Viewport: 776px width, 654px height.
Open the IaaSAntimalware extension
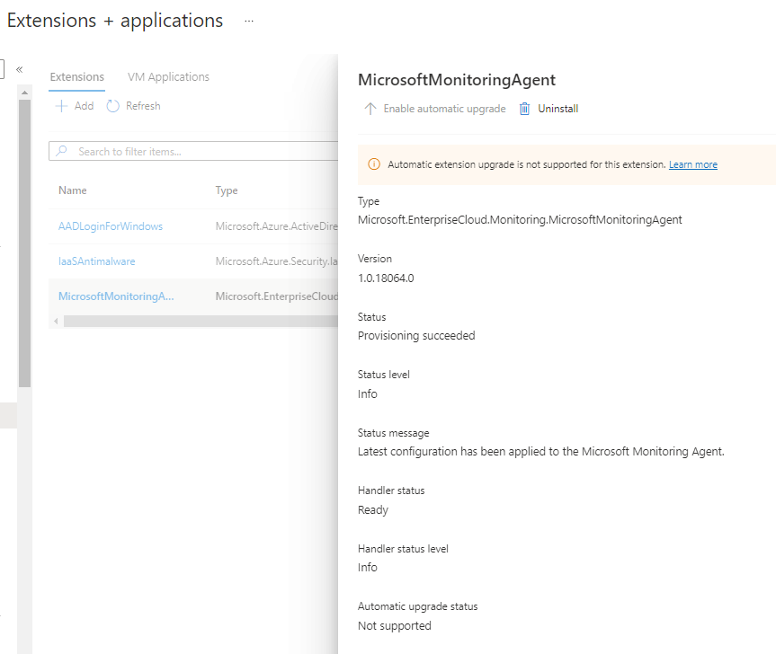97,261
